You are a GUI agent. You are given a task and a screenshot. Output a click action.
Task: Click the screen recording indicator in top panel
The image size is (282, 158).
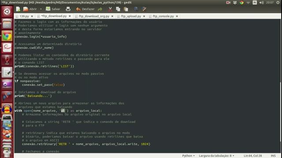[x=228, y=3]
